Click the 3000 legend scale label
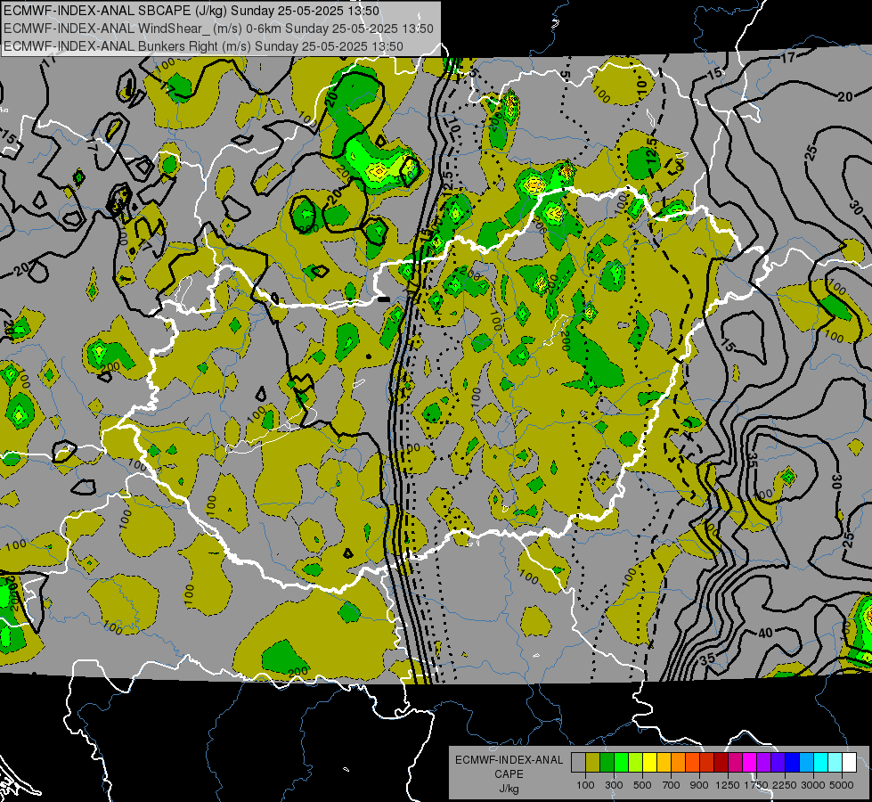The height and width of the screenshot is (802, 872). (x=813, y=785)
